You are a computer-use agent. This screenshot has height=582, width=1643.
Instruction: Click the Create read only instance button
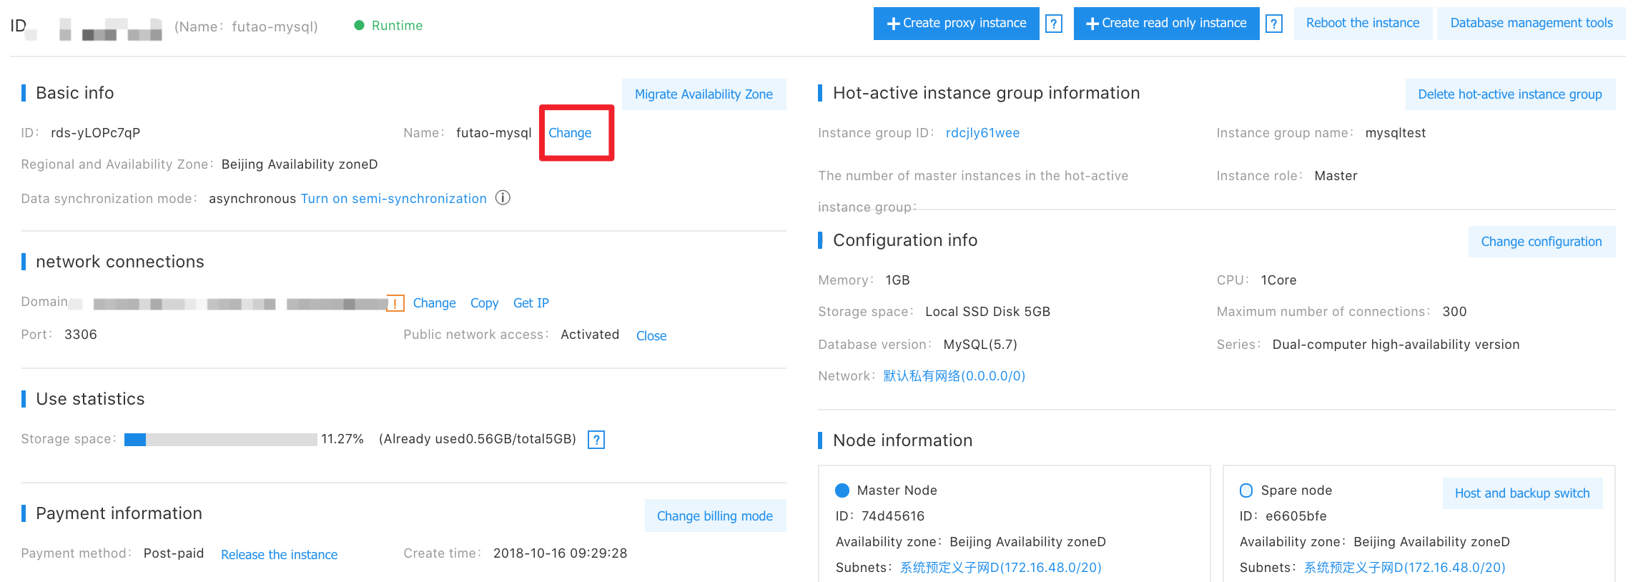pos(1166,24)
